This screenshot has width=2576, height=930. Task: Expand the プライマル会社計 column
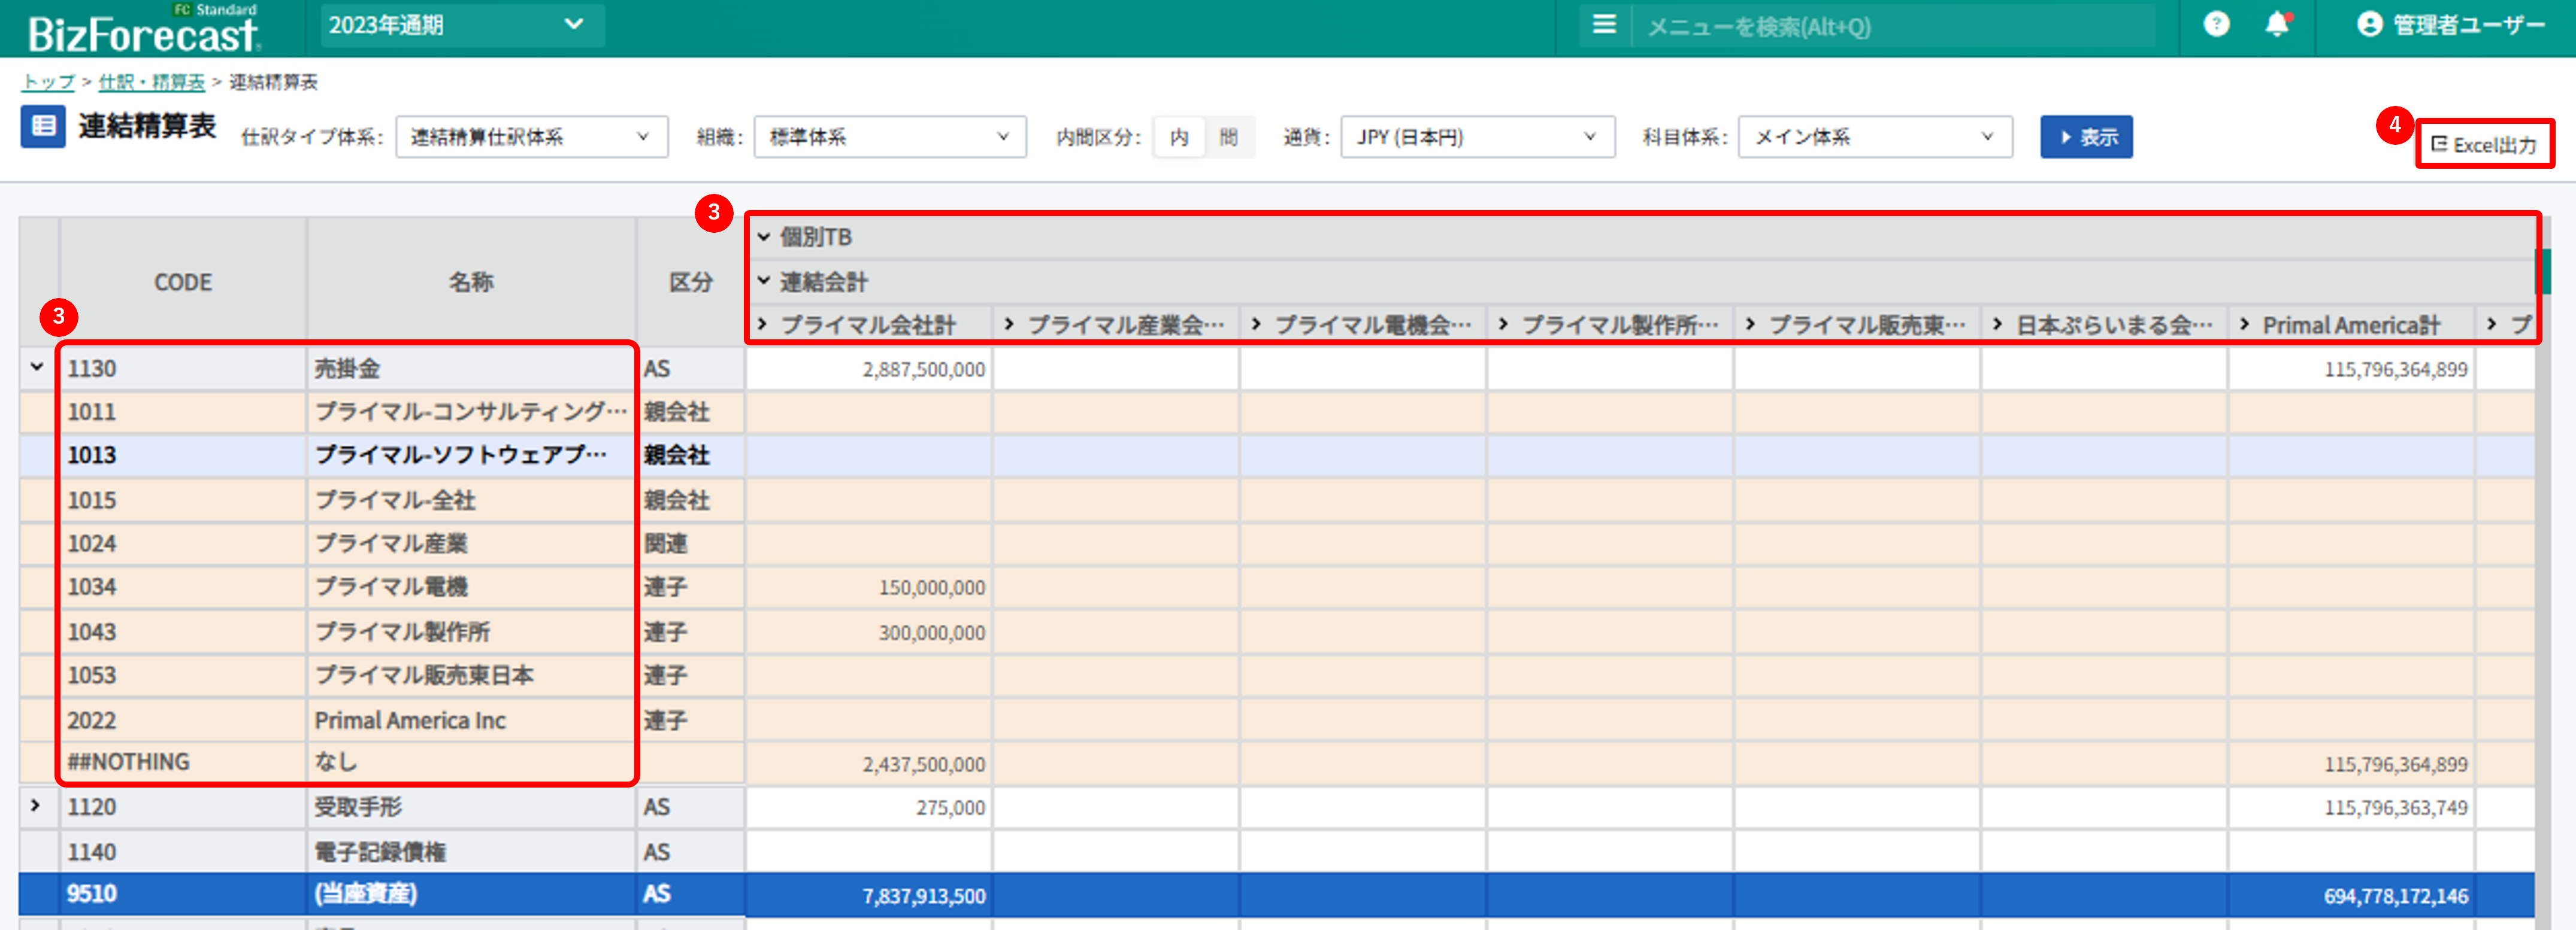(763, 324)
